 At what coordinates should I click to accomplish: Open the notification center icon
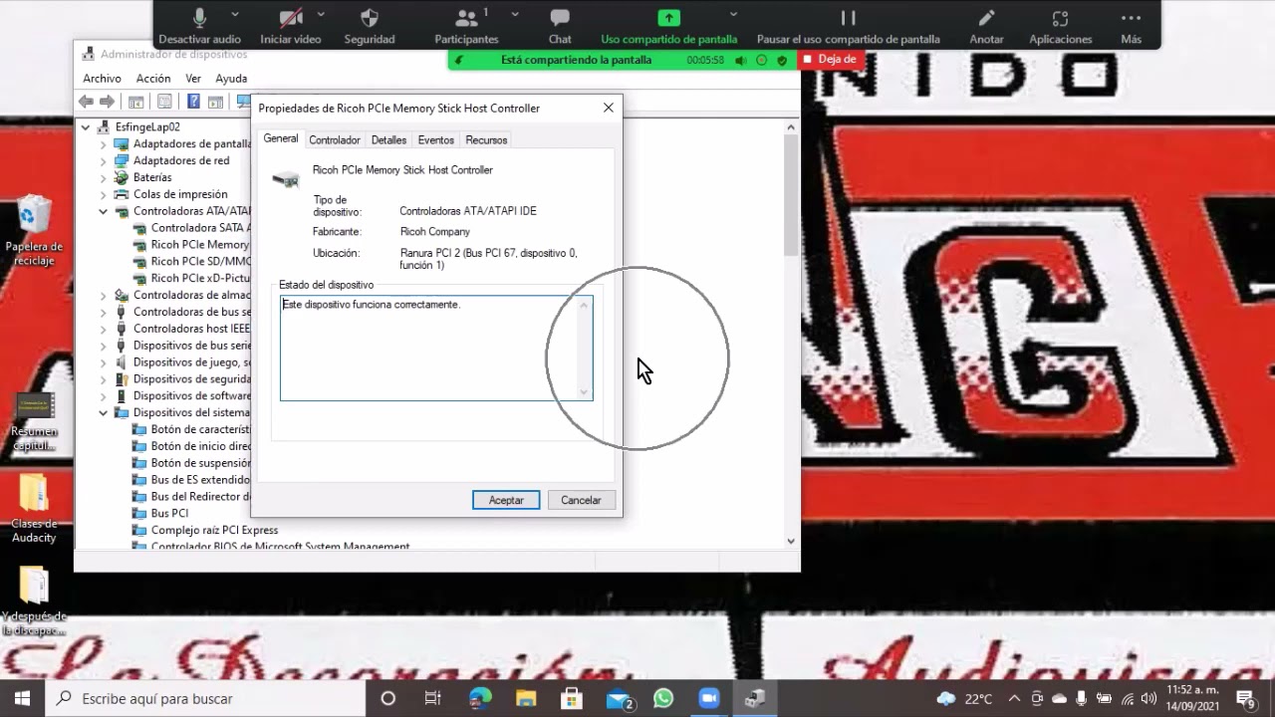[x=1245, y=699]
